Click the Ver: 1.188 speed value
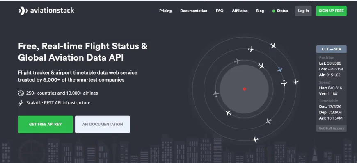Viewport: 357px width, 163px height. [x=328, y=94]
